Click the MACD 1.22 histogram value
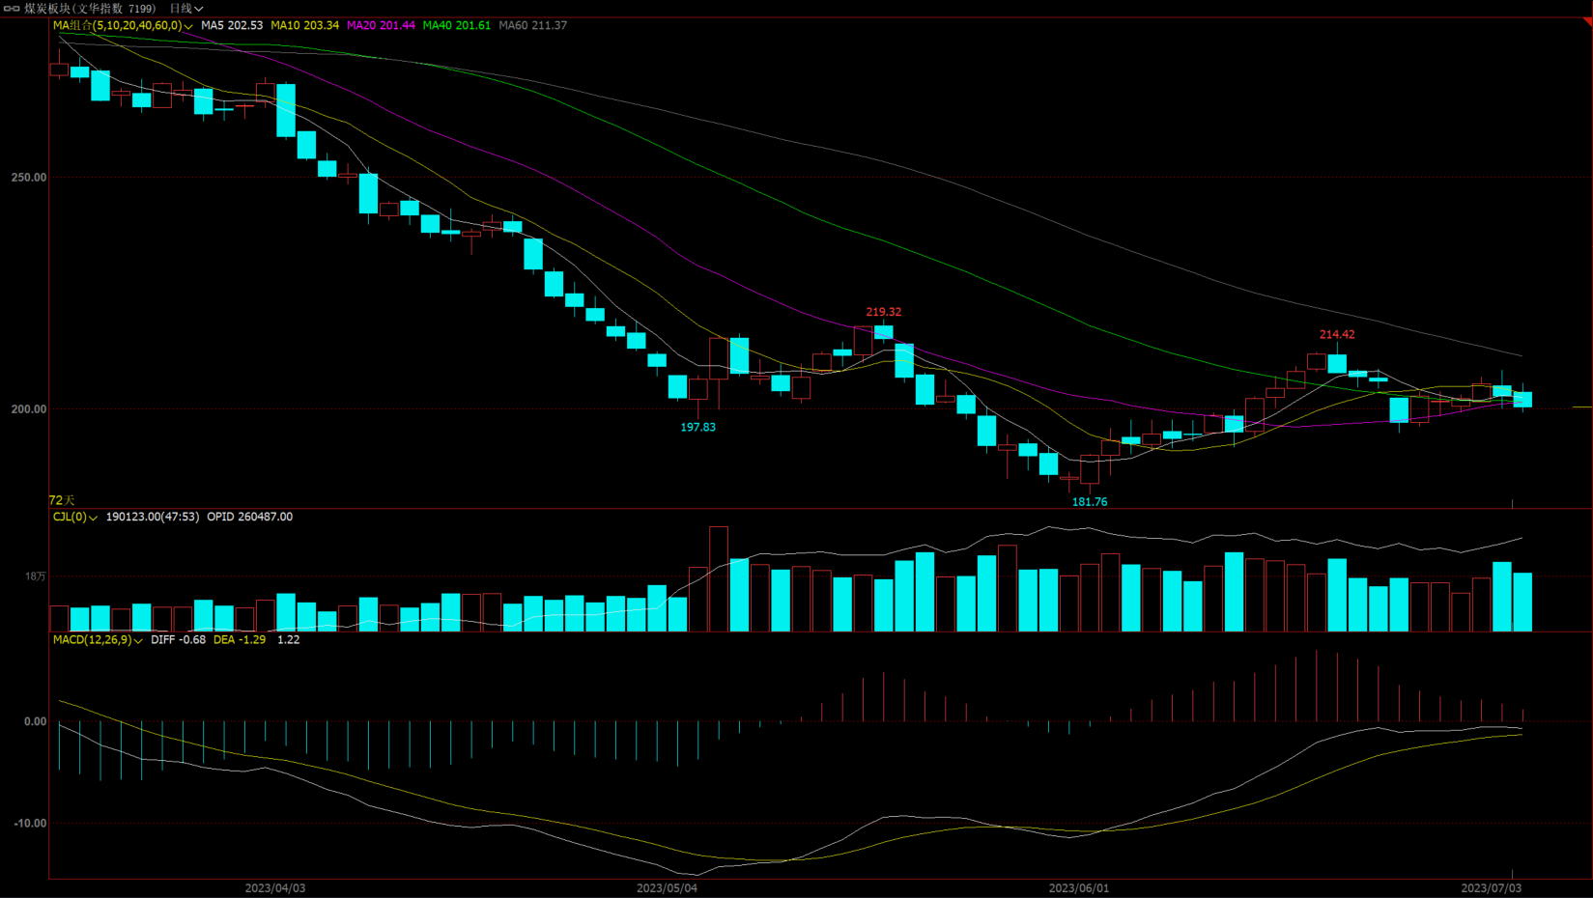This screenshot has height=898, width=1593. (289, 640)
